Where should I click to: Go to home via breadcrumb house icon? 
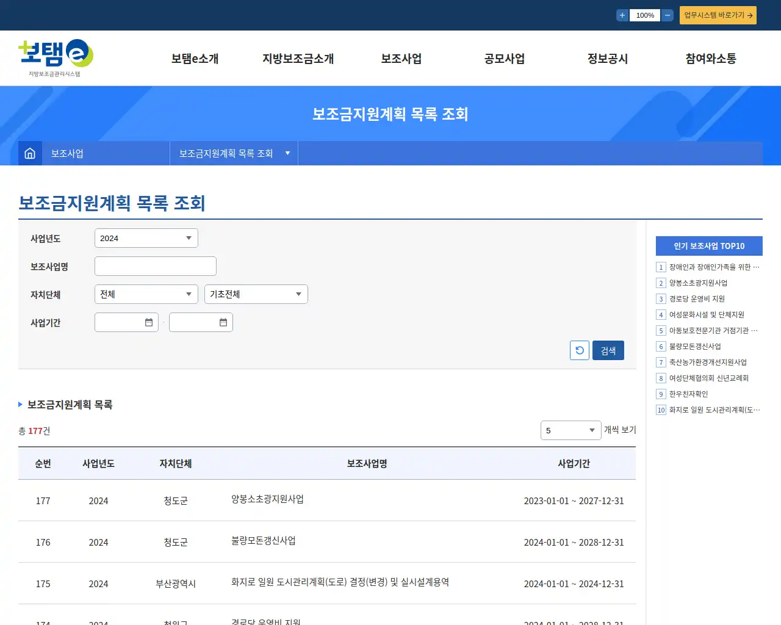[x=30, y=153]
